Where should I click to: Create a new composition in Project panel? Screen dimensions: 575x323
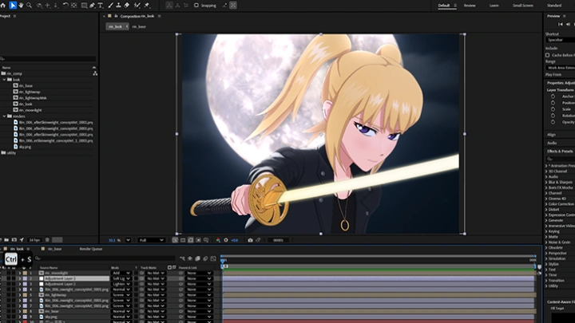pyautogui.click(x=14, y=240)
